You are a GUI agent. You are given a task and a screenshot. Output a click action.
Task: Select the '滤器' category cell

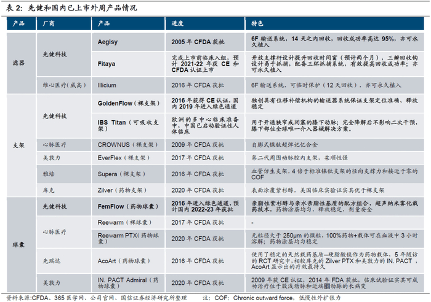point(21,63)
